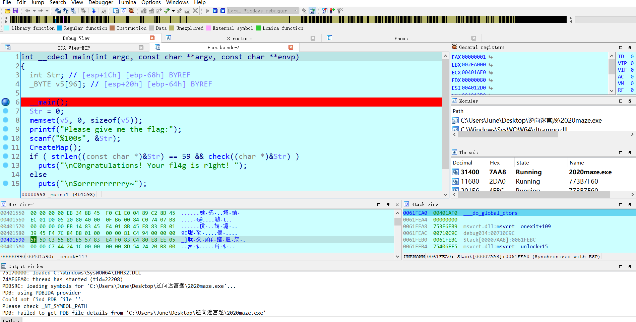This screenshot has width=636, height=322.
Task: Add a new breakpoint with the red plus icon
Action: (332, 10)
